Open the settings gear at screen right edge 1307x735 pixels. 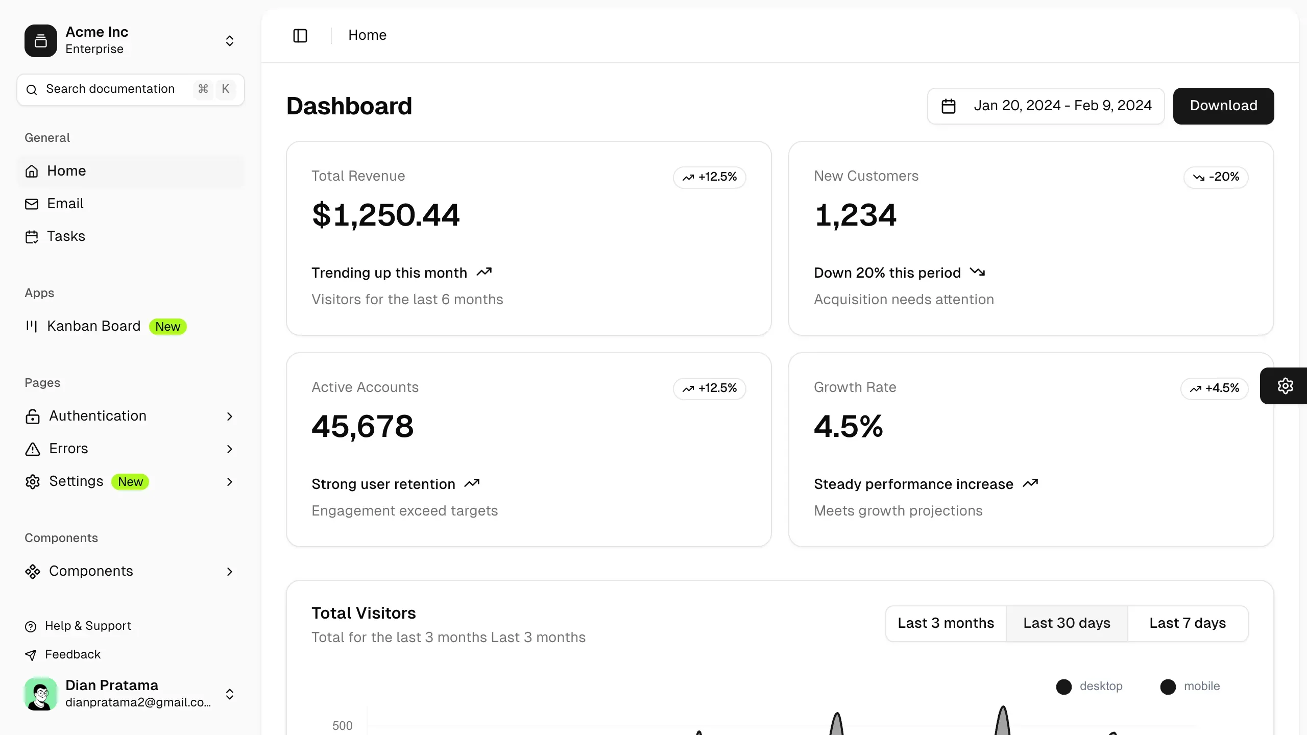[1286, 386]
